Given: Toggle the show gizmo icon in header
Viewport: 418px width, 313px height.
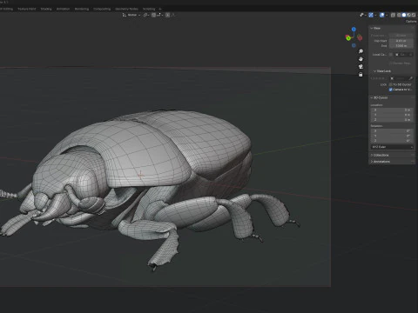Looking at the screenshot, I should pyautogui.click(x=371, y=15).
